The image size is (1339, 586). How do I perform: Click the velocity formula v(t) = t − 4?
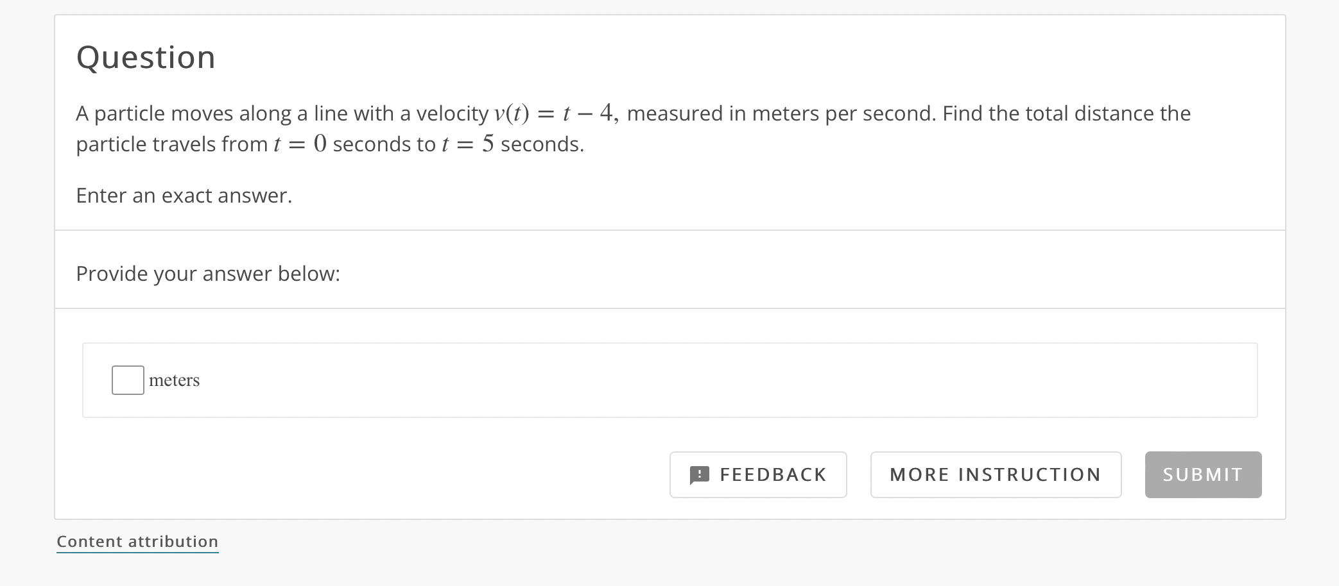555,113
